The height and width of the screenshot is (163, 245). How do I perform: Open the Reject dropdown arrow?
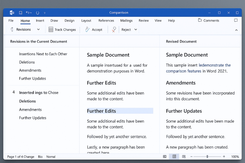136,29
